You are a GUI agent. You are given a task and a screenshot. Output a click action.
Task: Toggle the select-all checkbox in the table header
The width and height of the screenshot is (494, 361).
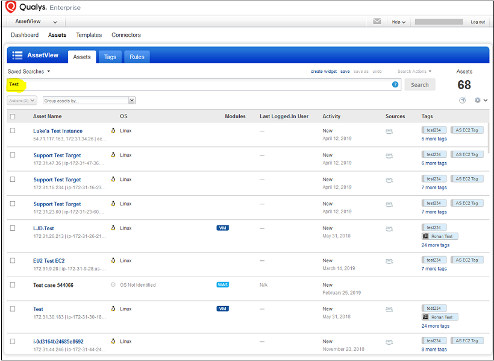13,116
